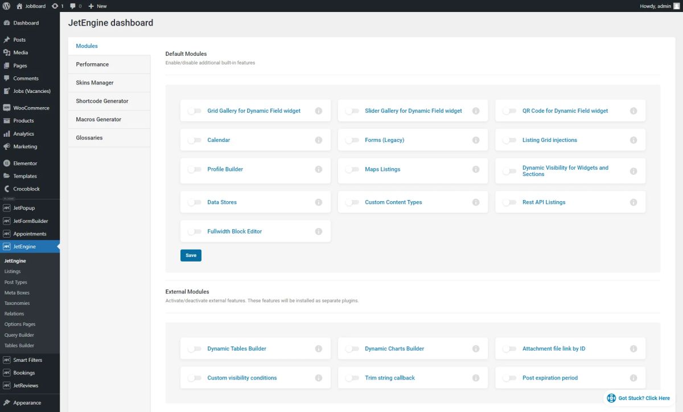Show info for Listing Grid injections
The image size is (683, 412).
click(x=633, y=140)
